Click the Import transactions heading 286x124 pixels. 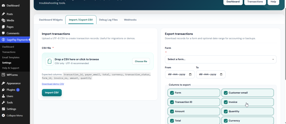56,34
